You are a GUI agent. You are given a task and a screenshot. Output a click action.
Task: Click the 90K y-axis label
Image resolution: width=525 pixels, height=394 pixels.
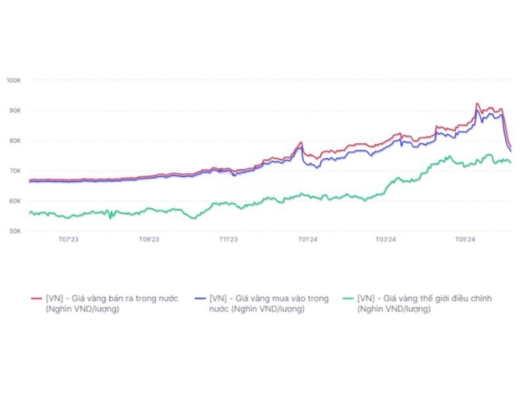pyautogui.click(x=15, y=110)
